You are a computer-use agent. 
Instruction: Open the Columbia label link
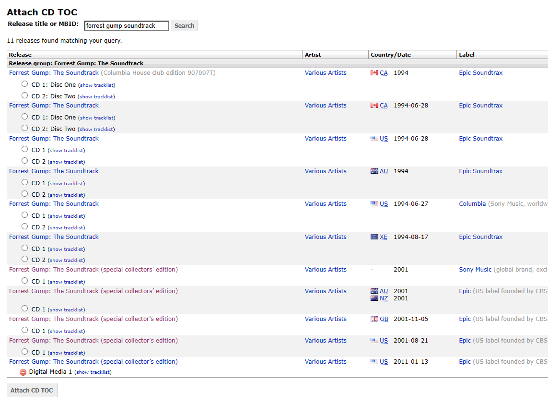pyautogui.click(x=472, y=203)
